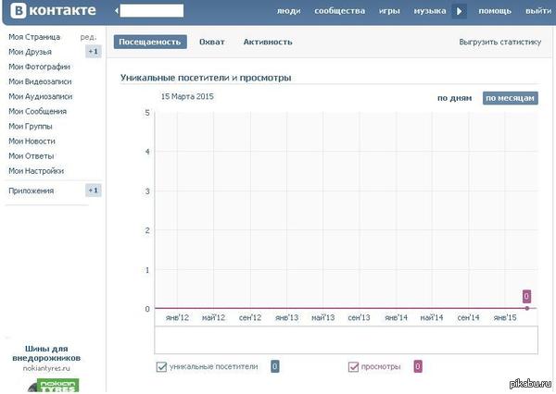This screenshot has width=556, height=394.
Task: Click the VKontakte logo icon
Action: (x=18, y=10)
